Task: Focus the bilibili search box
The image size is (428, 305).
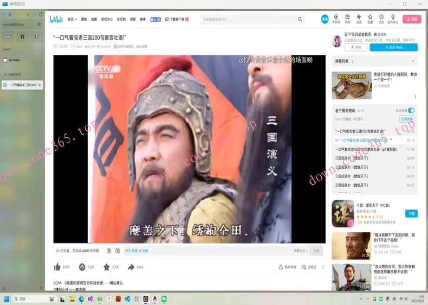Action: tap(248, 20)
